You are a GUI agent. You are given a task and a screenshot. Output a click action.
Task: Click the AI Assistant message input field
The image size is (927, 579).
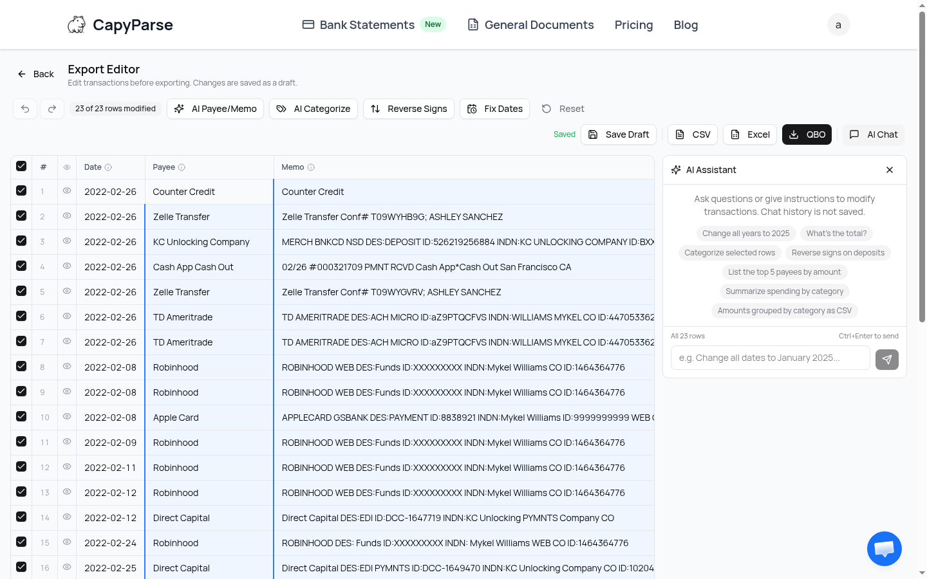770,358
